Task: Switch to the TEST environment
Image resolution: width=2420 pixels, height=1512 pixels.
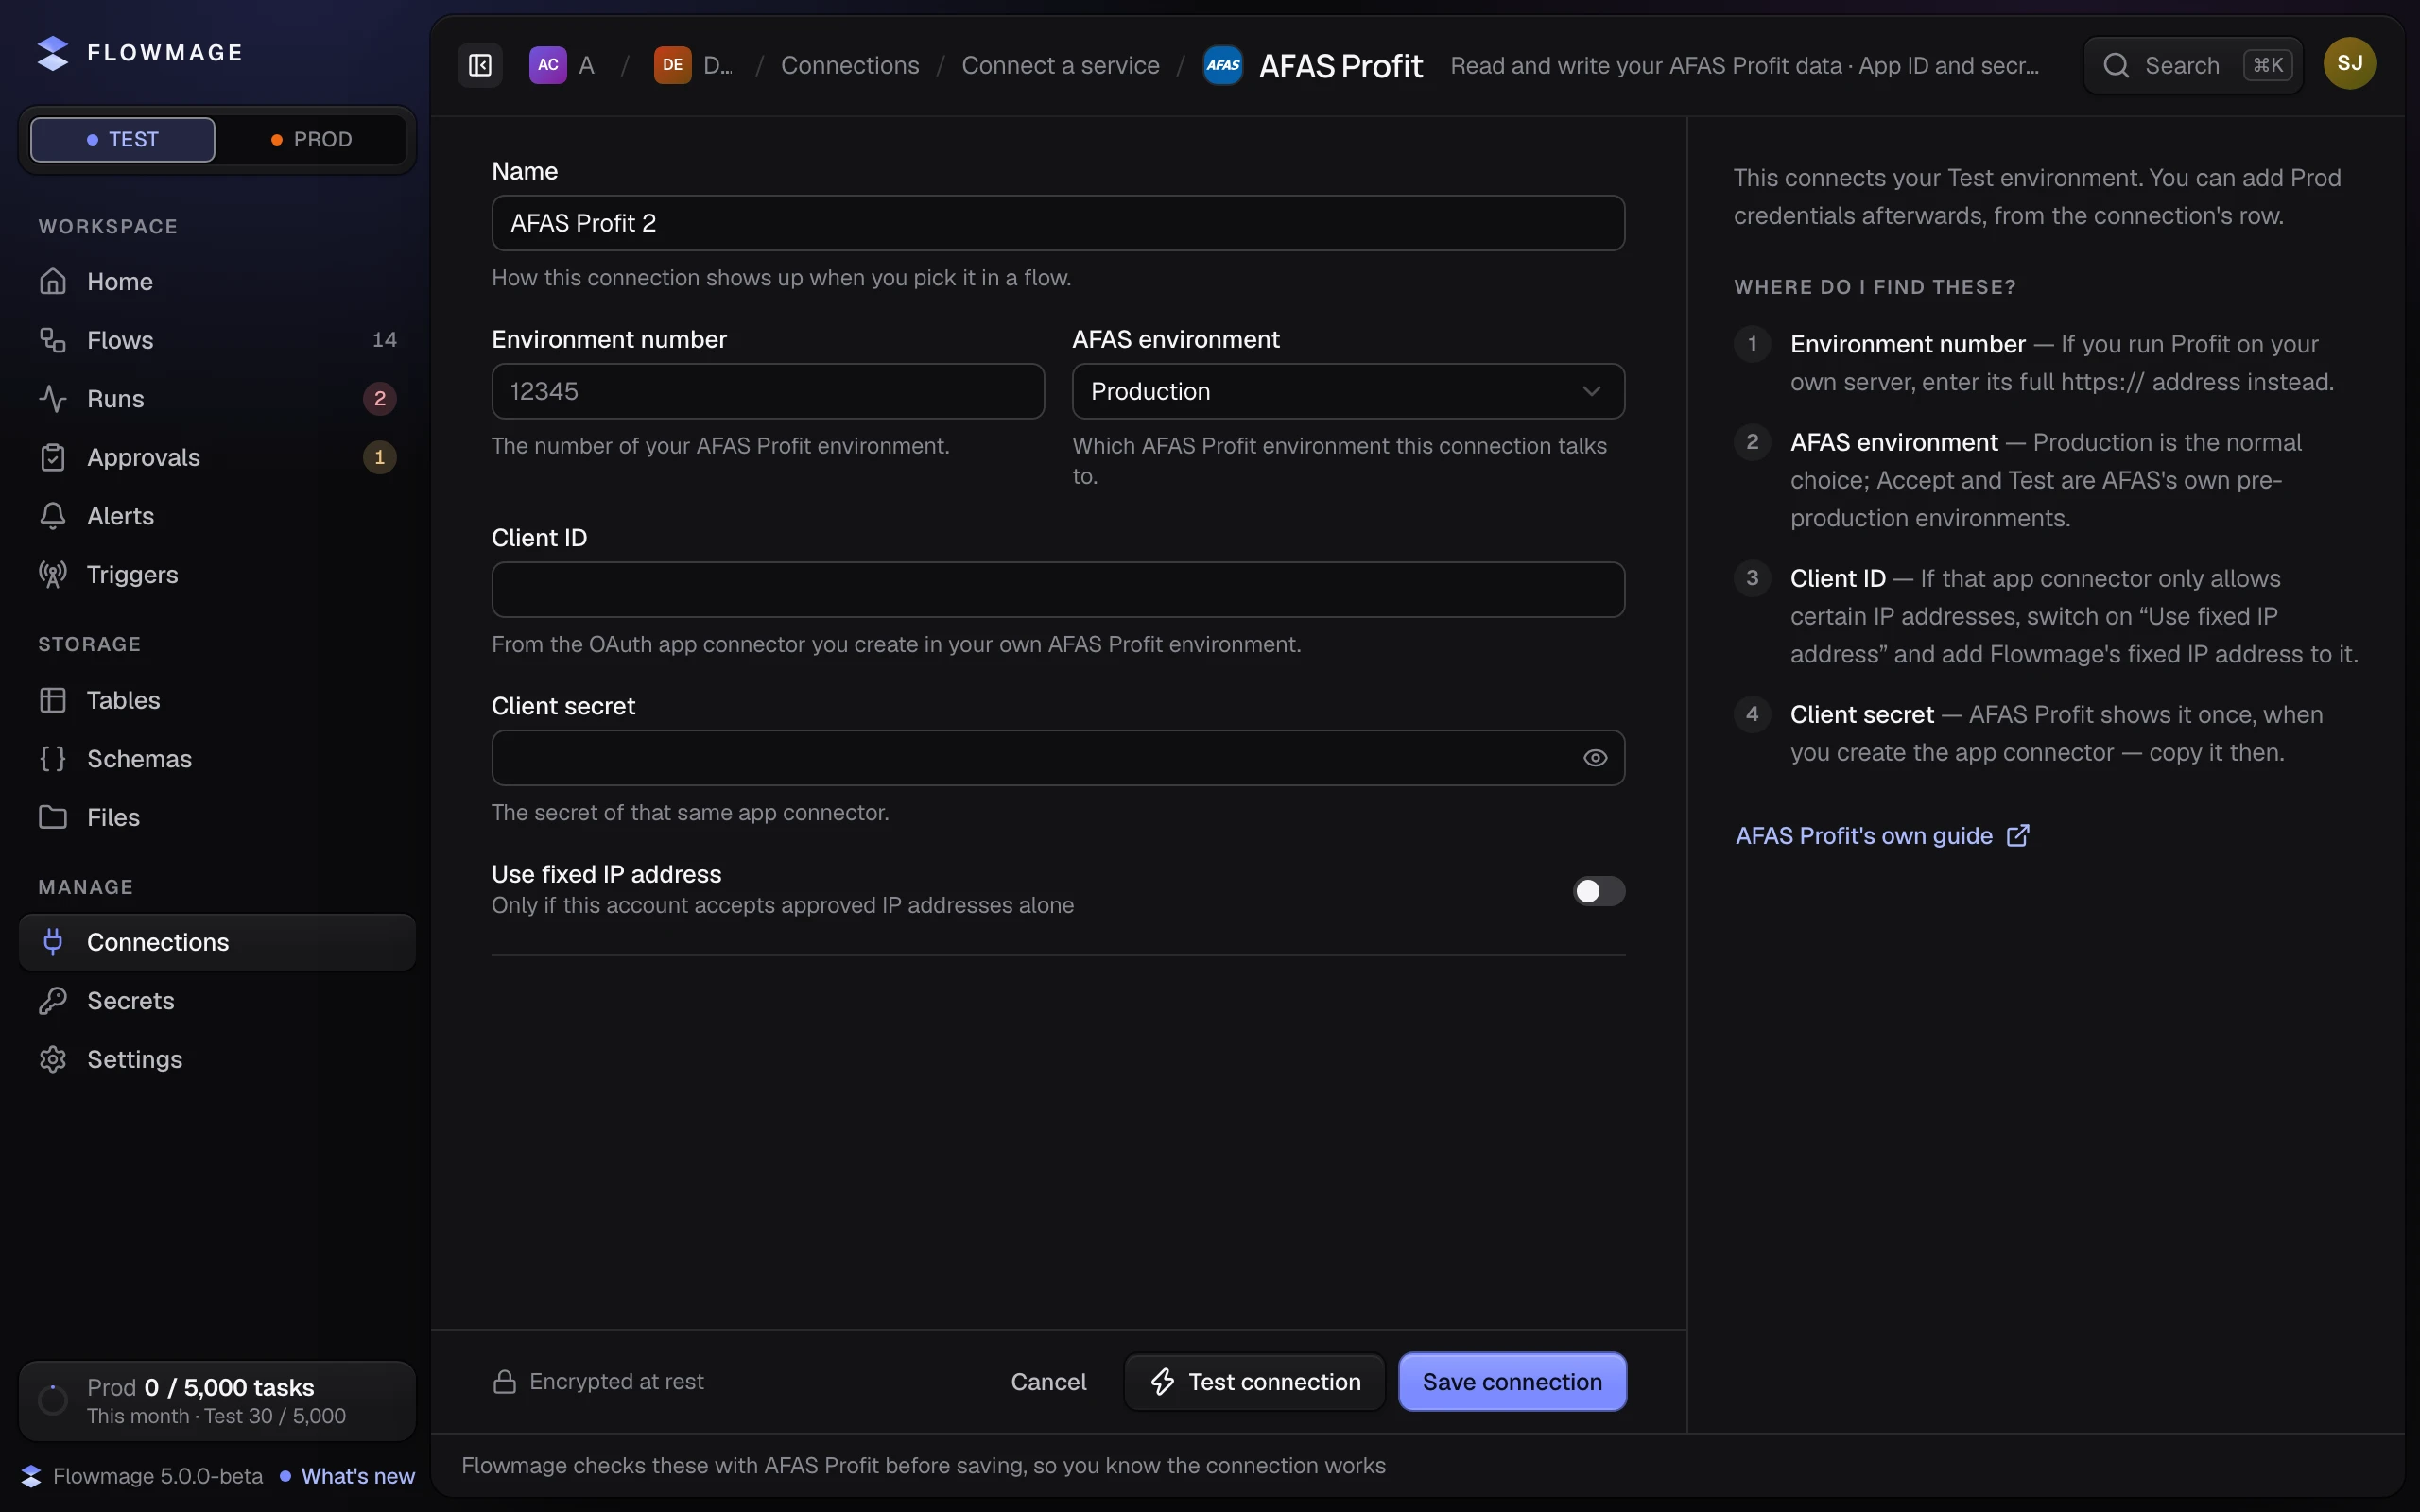Action: point(123,139)
